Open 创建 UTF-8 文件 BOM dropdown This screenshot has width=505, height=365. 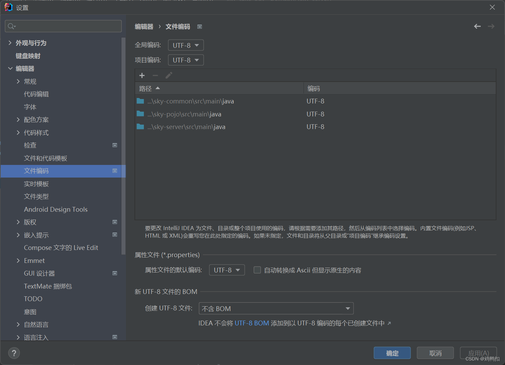tap(276, 309)
